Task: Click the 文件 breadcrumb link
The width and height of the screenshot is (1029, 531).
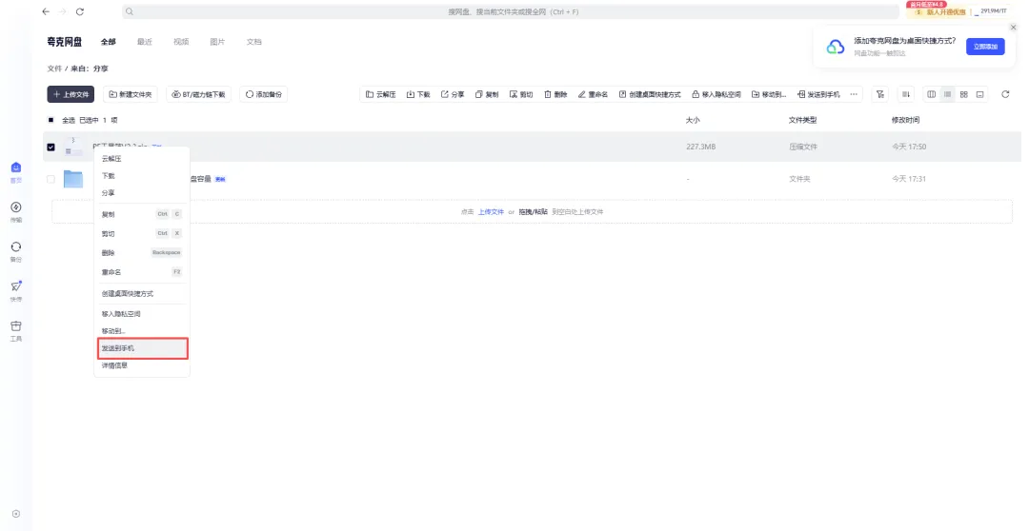Action: [x=54, y=69]
